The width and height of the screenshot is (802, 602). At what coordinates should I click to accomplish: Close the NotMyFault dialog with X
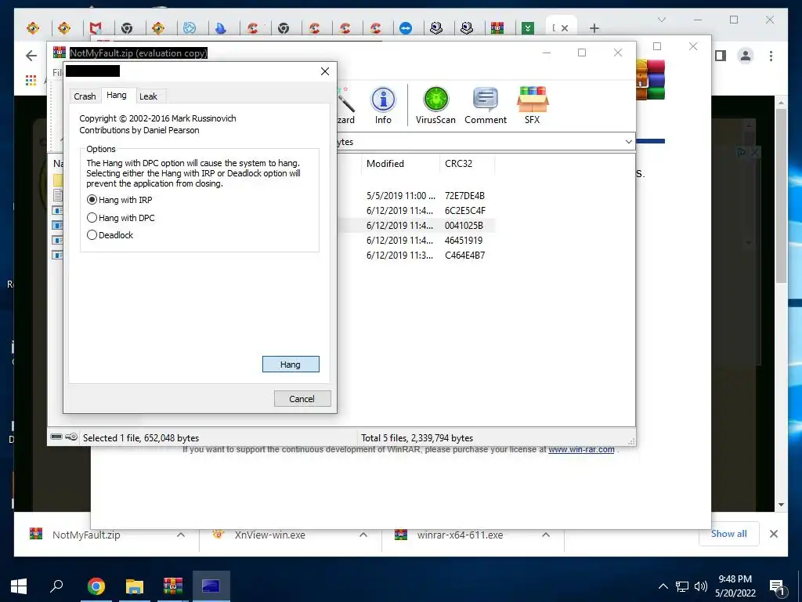click(x=325, y=71)
